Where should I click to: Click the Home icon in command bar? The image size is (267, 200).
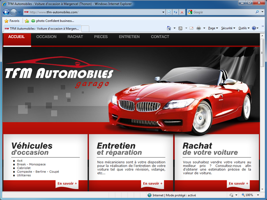(169, 28)
